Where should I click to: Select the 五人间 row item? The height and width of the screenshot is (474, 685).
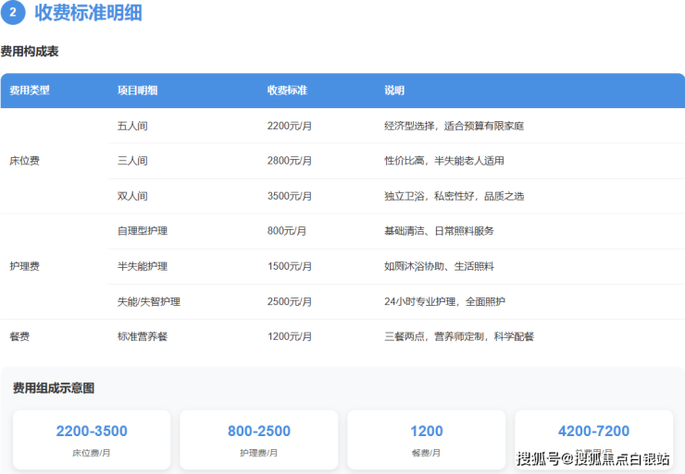pyautogui.click(x=132, y=126)
